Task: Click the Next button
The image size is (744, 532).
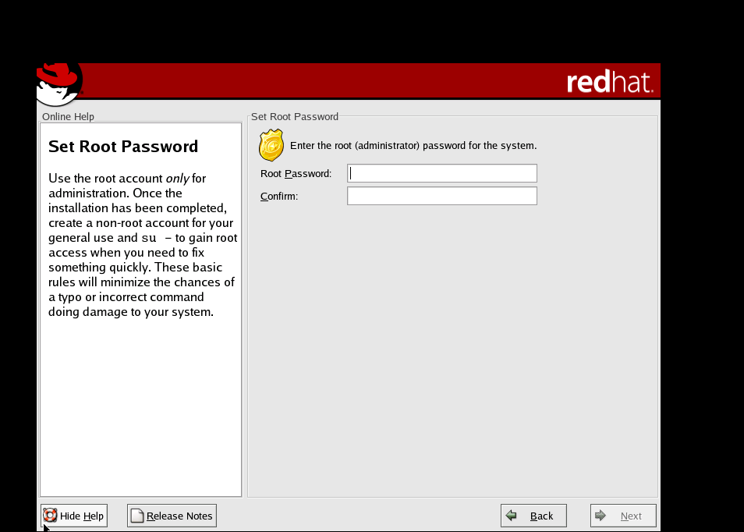Action: click(623, 516)
